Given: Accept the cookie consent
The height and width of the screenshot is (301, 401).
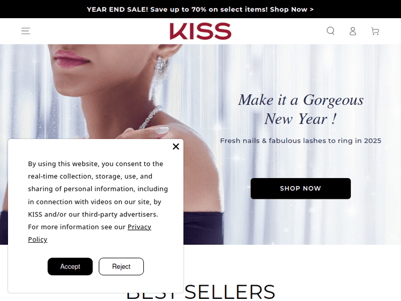Looking at the screenshot, I should pos(70,266).
